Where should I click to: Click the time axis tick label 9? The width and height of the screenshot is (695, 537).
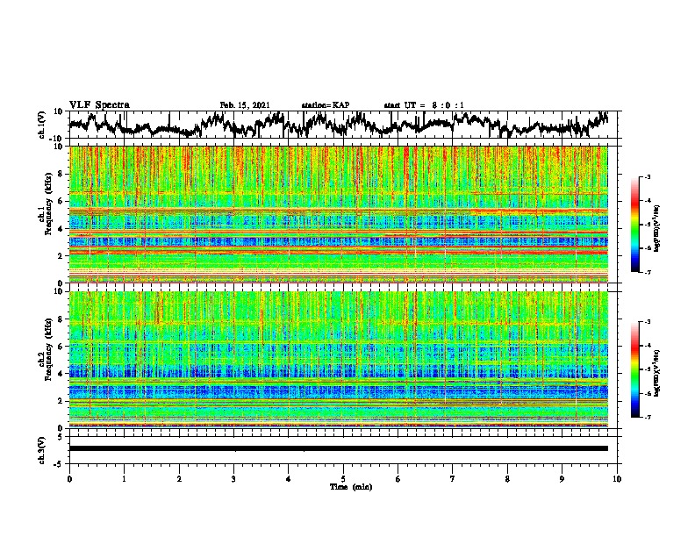click(562, 479)
